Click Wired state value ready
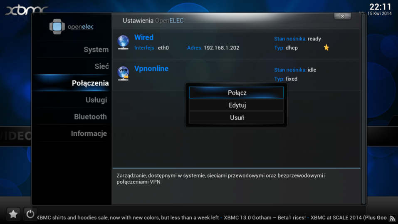 click(314, 39)
